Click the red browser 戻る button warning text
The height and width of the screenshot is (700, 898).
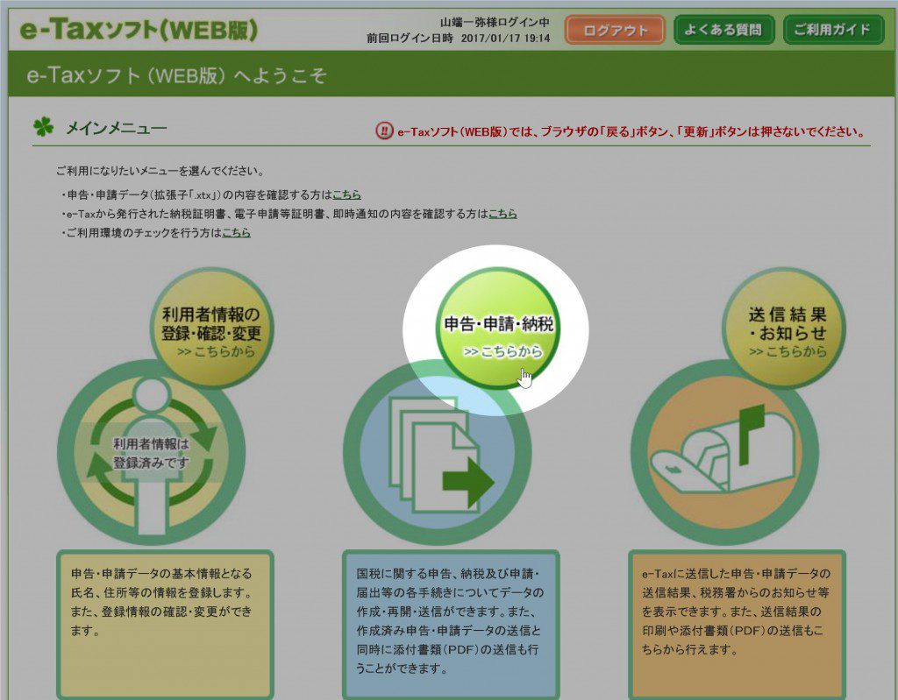631,131
